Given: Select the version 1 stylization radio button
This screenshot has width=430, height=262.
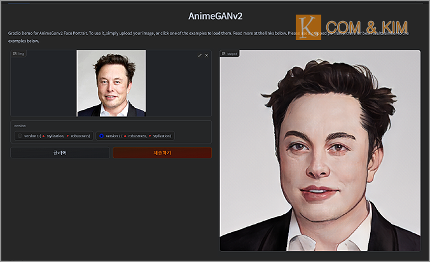Looking at the screenshot, I should [20, 136].
